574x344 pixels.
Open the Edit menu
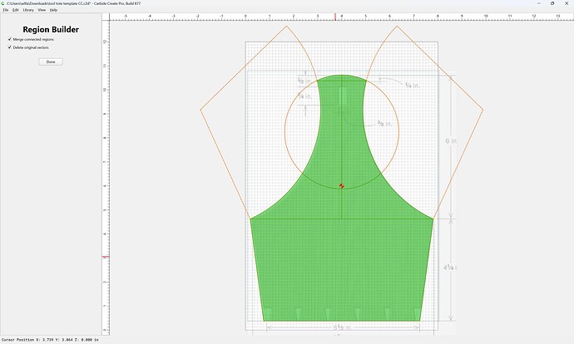tap(15, 10)
